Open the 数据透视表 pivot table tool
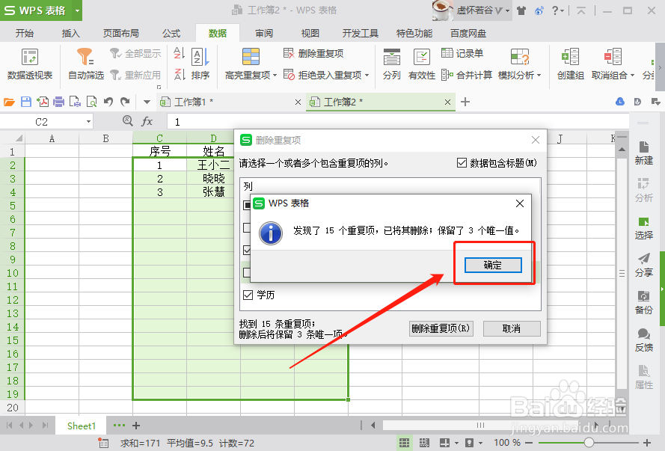 (x=30, y=64)
